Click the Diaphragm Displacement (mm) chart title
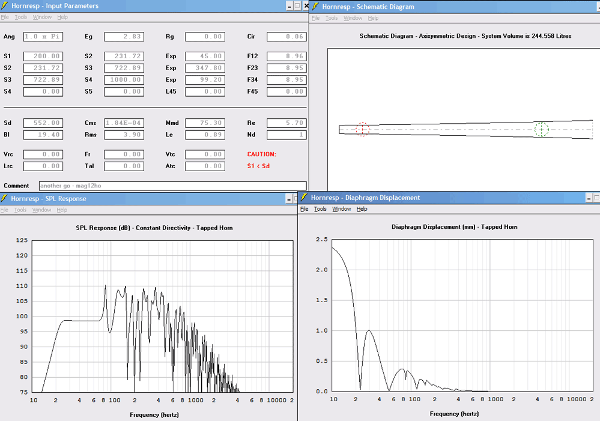The width and height of the screenshot is (600, 421). pos(454,227)
